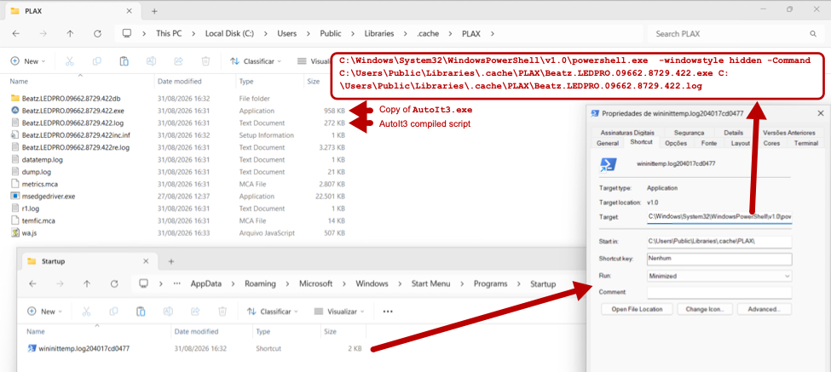Switch to the General properties tab

(x=608, y=143)
